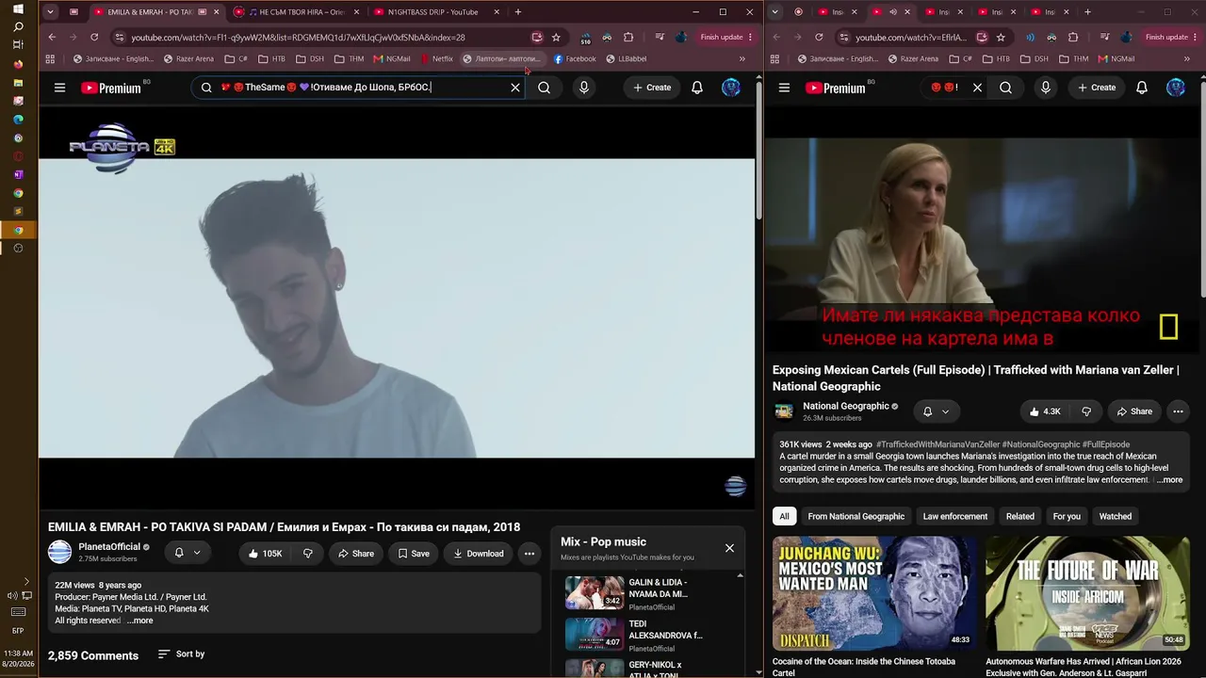1206x678 pixels.
Task: Submit search with magnifier button in left window
Action: (x=544, y=88)
